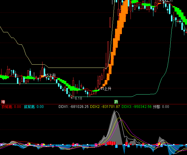The width and height of the screenshot is (187, 155).
Task: Select the 底背离 indicator label
Action: 34,107
